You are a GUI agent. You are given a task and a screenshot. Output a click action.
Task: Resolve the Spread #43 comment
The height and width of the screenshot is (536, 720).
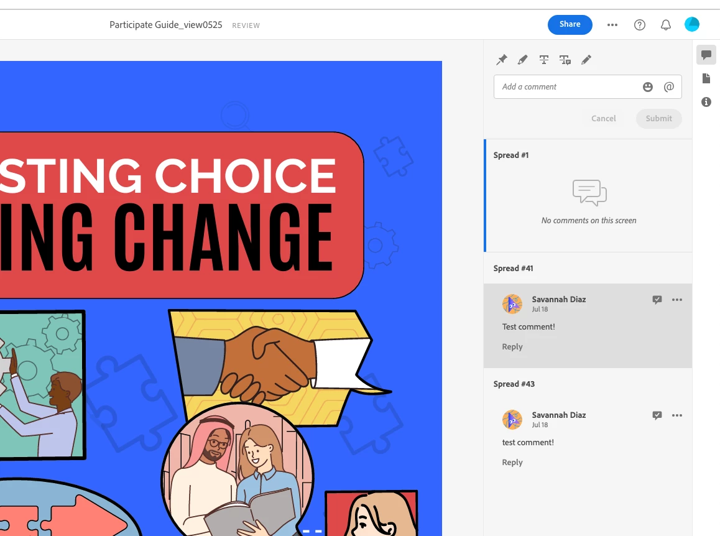point(657,415)
